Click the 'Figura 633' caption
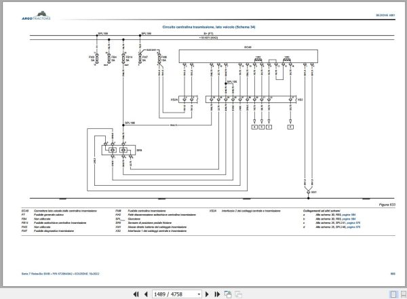Viewport: 407px width, 299px height. (x=387, y=205)
